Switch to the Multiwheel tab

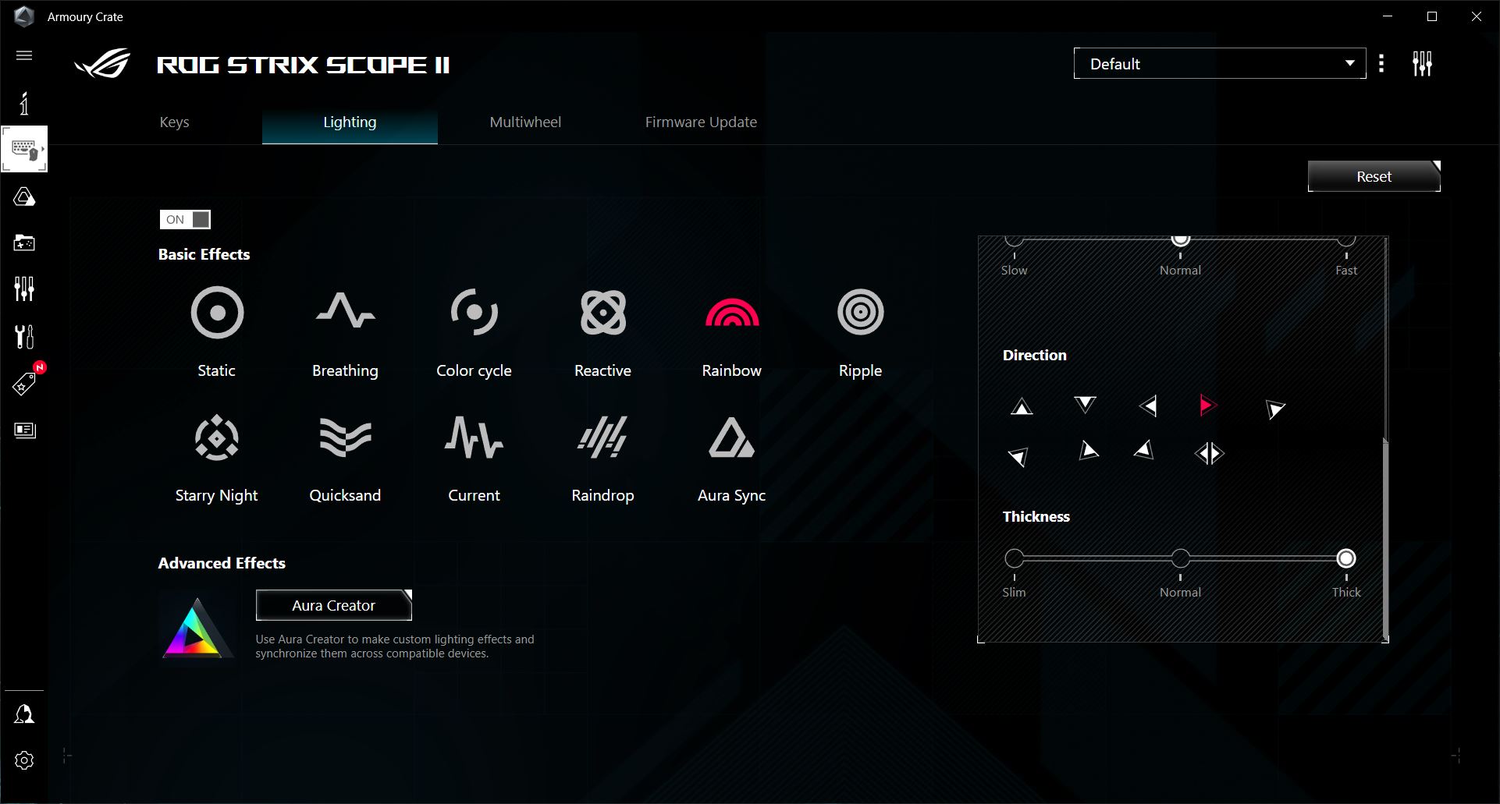(525, 122)
